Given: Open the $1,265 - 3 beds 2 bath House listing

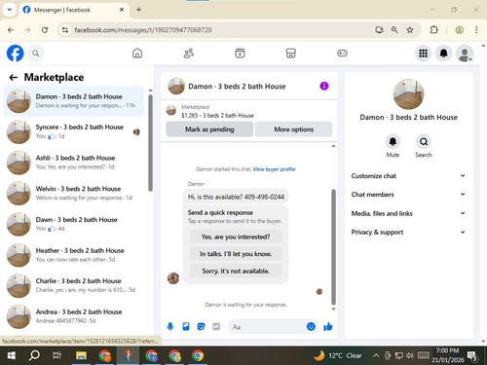Looking at the screenshot, I should (x=217, y=115).
